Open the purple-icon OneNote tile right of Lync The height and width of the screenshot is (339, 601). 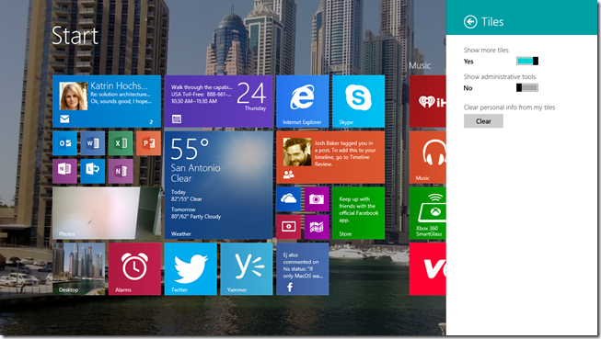(x=121, y=171)
